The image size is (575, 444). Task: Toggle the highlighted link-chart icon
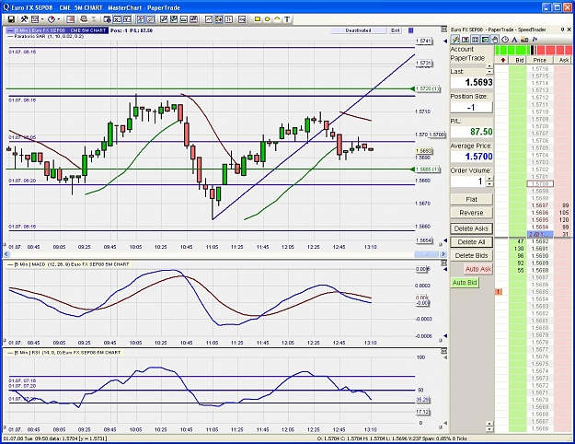pos(150,19)
